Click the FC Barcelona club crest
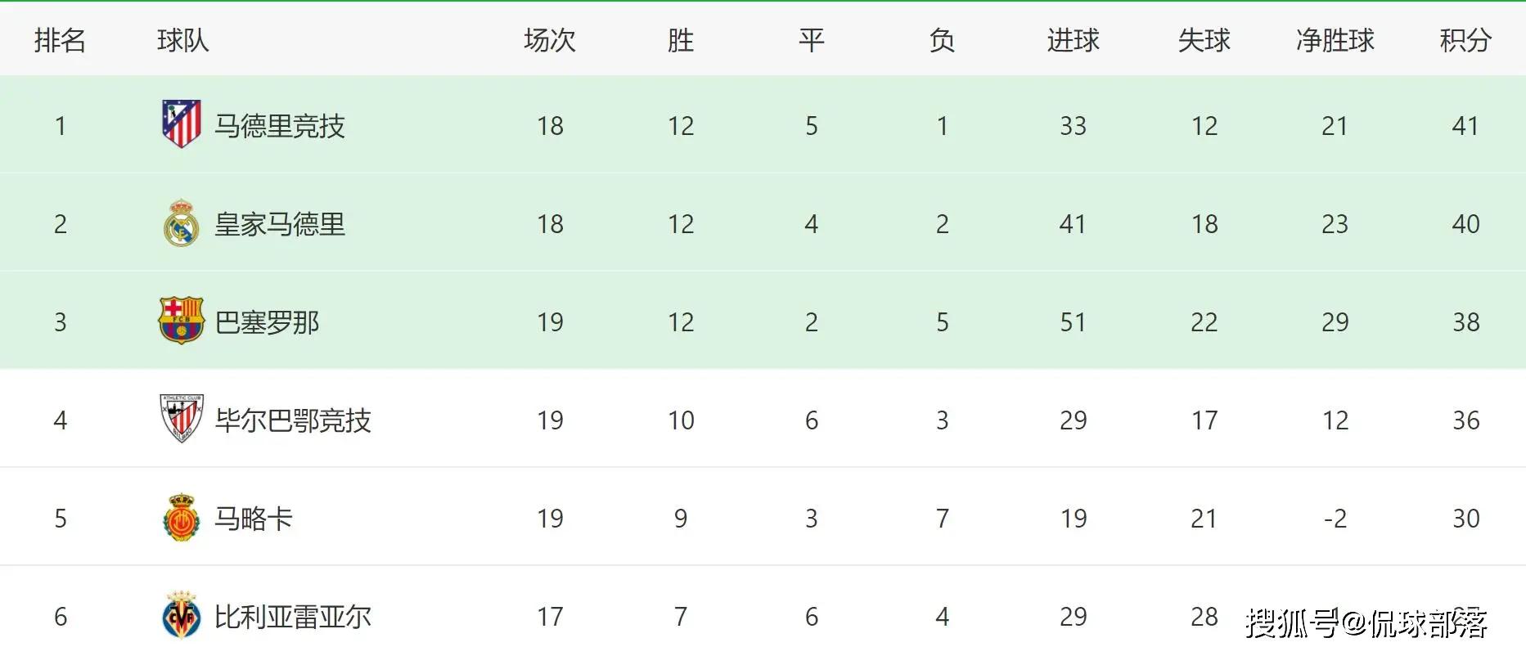 (x=181, y=321)
